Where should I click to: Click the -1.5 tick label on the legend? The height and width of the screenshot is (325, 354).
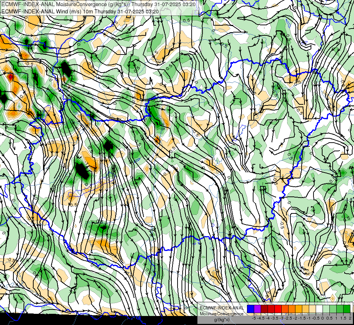pyautogui.click(x=302, y=318)
